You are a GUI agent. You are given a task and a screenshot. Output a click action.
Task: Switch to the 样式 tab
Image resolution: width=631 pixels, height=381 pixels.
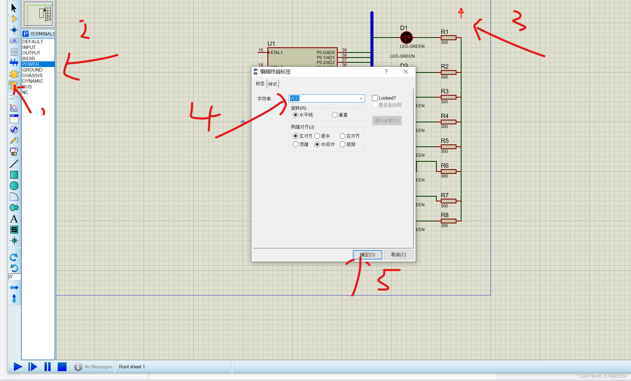tap(272, 84)
